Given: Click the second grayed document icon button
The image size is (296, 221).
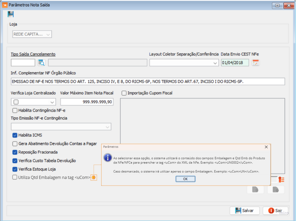Looking at the screenshot, I should pyautogui.click(x=276, y=190).
